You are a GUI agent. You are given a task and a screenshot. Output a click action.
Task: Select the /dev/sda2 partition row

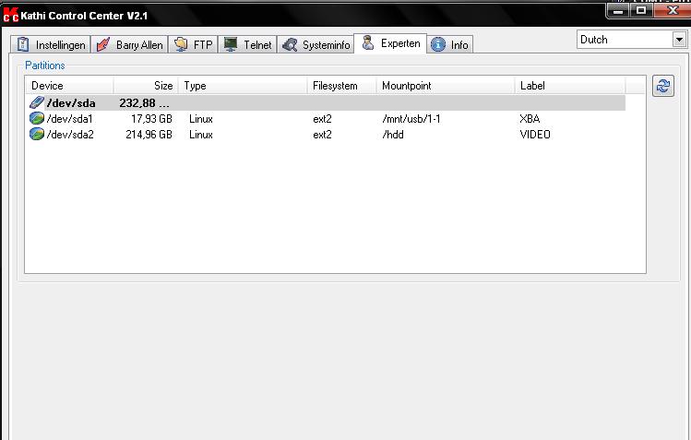click(x=326, y=135)
